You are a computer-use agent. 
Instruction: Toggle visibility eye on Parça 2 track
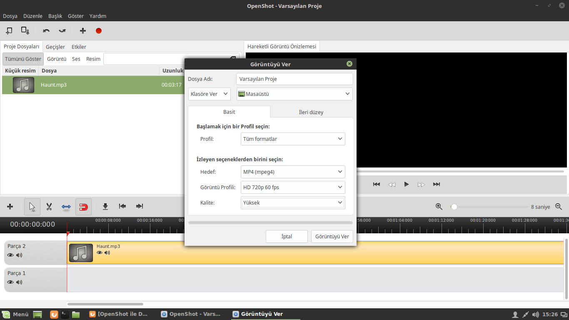point(10,255)
